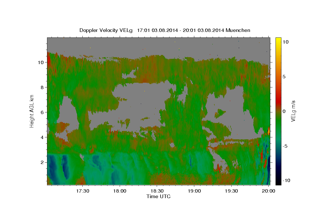Click the height tick label 6
The image size is (334, 222).
pos(43,112)
